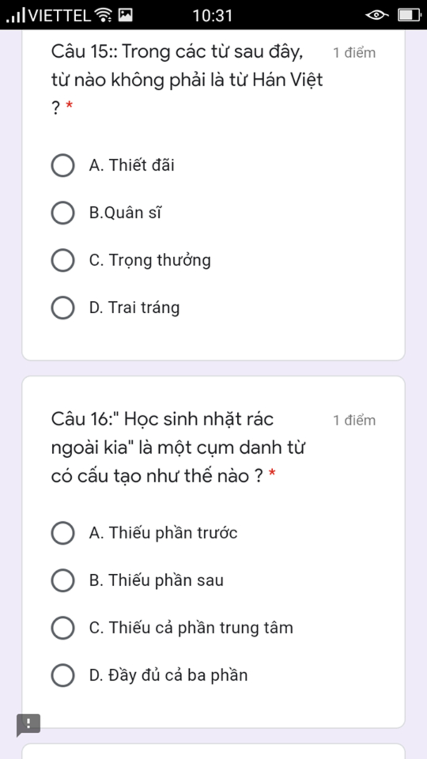Tap the 1 điểm label of Câu 16
This screenshot has height=759, width=427.
354,420
